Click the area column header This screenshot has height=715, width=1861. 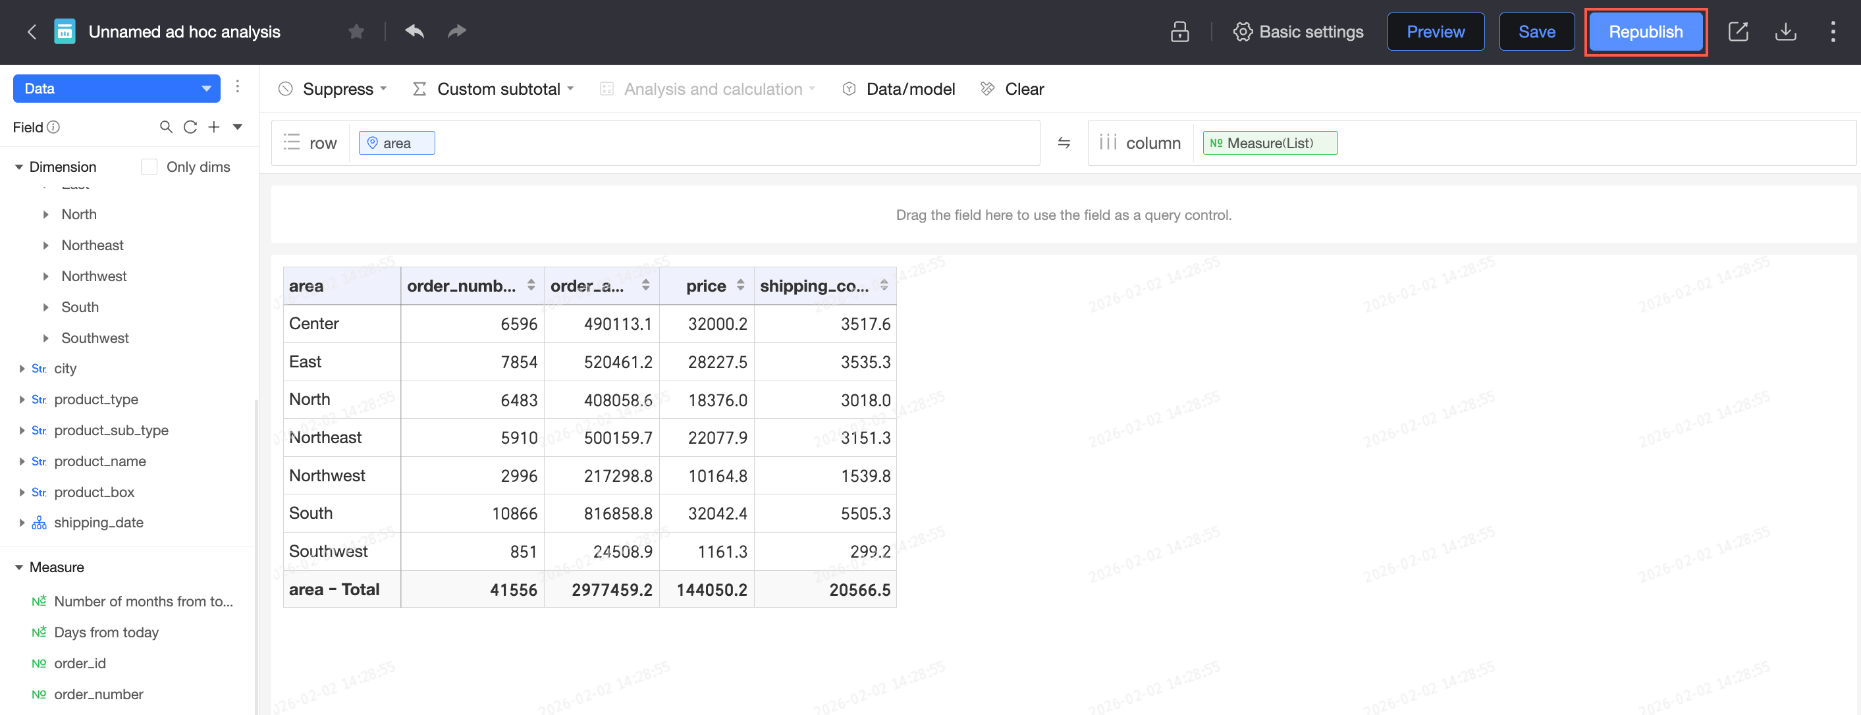342,286
